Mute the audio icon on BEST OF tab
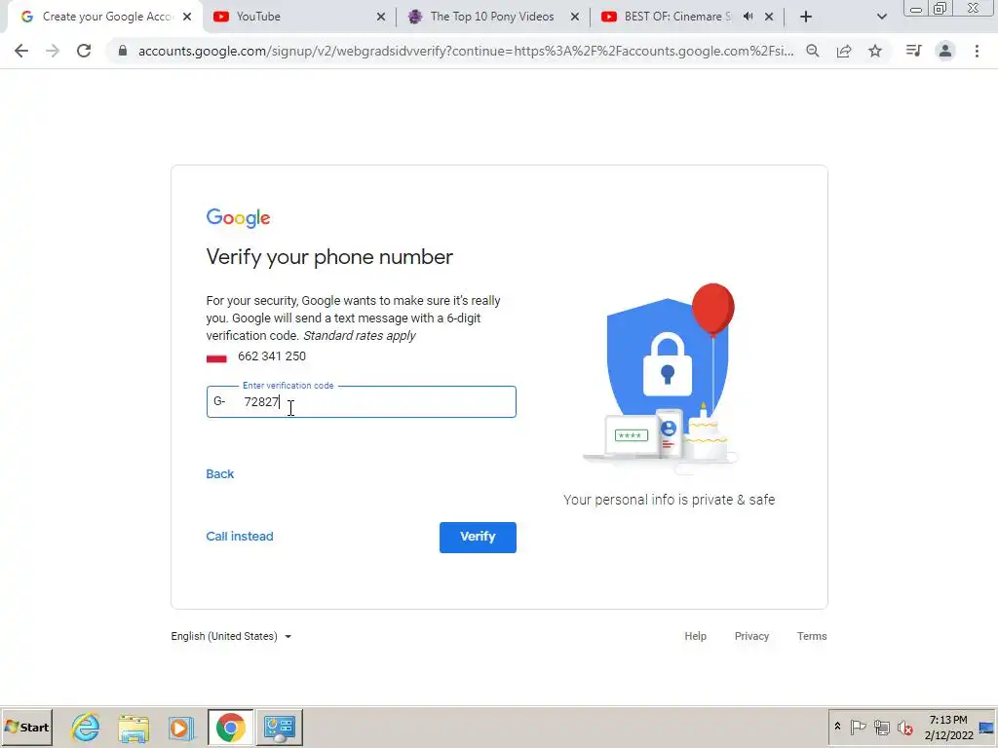The image size is (998, 748). click(x=748, y=17)
